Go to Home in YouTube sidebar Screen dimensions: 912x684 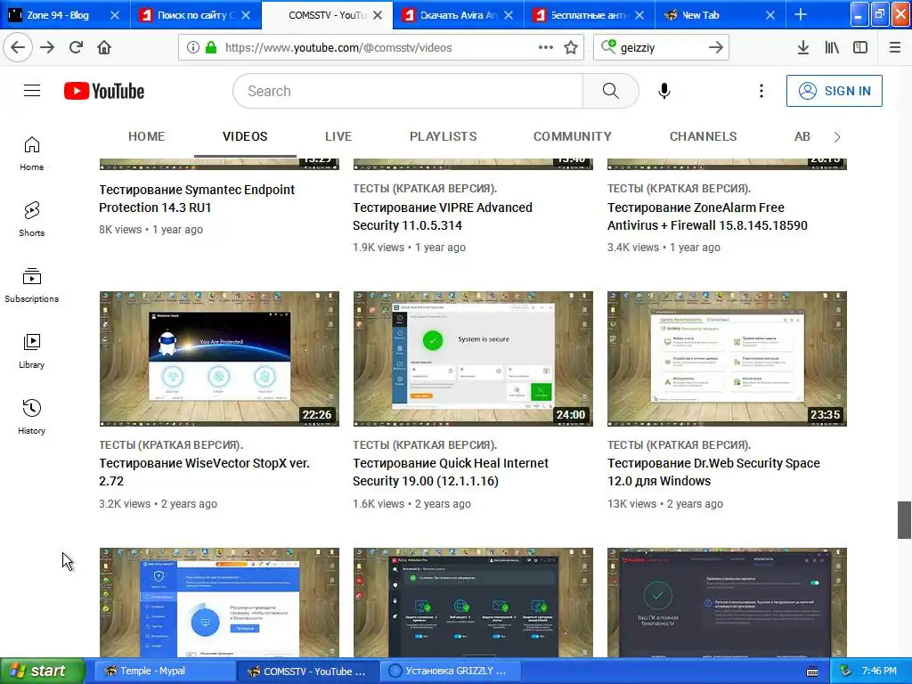coord(31,153)
